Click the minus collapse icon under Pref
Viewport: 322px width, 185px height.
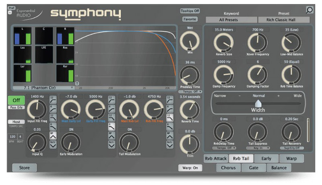[10, 12]
